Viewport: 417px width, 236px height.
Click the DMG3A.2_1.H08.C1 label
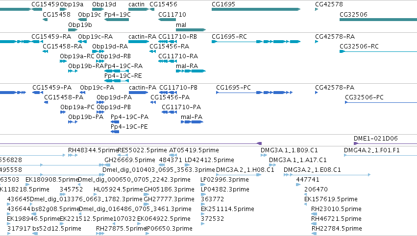coord(245,169)
